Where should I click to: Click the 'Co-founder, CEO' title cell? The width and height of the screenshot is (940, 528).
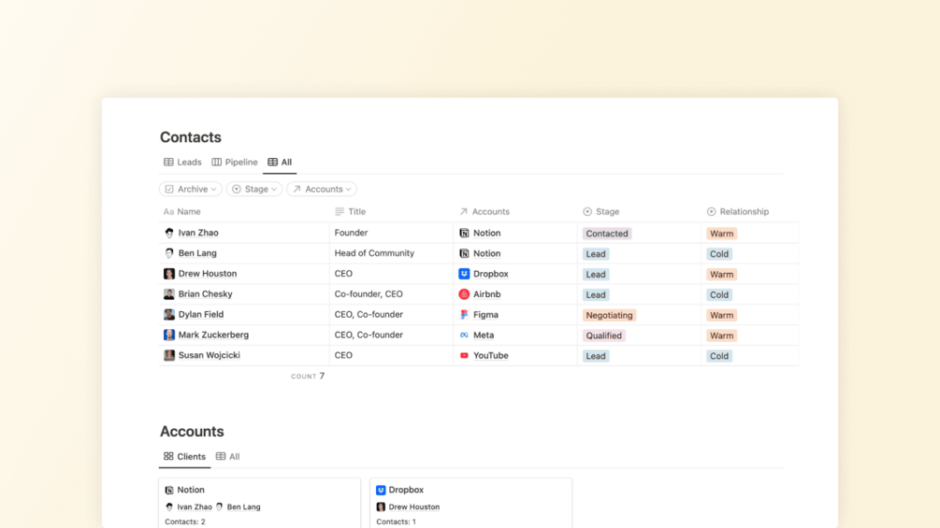coord(392,294)
